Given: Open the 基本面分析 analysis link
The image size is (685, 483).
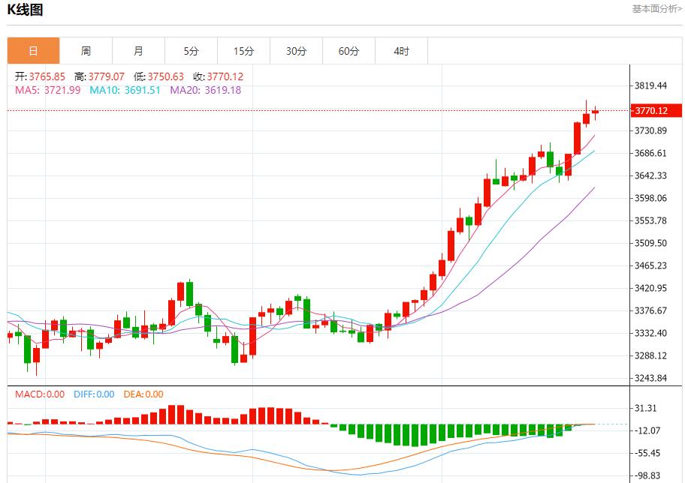Looking at the screenshot, I should pyautogui.click(x=654, y=9).
